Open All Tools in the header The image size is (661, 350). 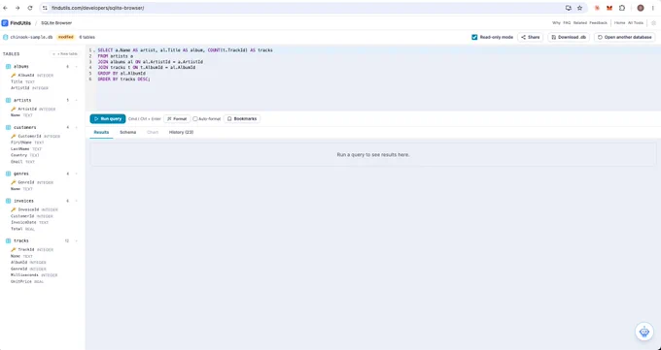click(x=636, y=23)
